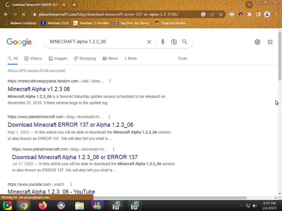The image size is (282, 211).
Task: Bookmark this page with the star icon
Action: point(221,14)
